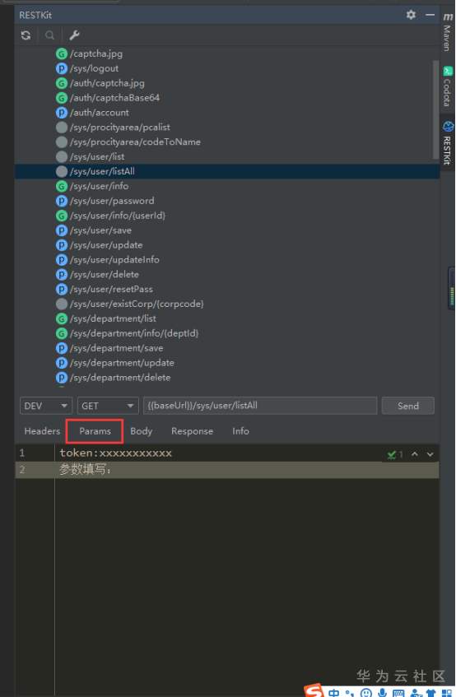The width and height of the screenshot is (456, 697).
Task: Open the GET method dropdown
Action: [x=108, y=406]
